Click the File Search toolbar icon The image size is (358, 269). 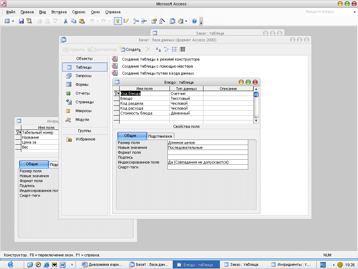click(x=29, y=21)
